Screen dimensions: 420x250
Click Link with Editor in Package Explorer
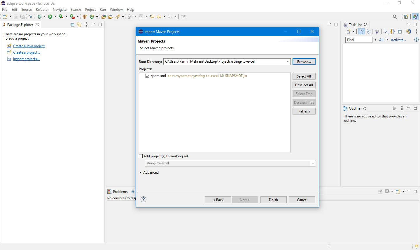(79, 25)
